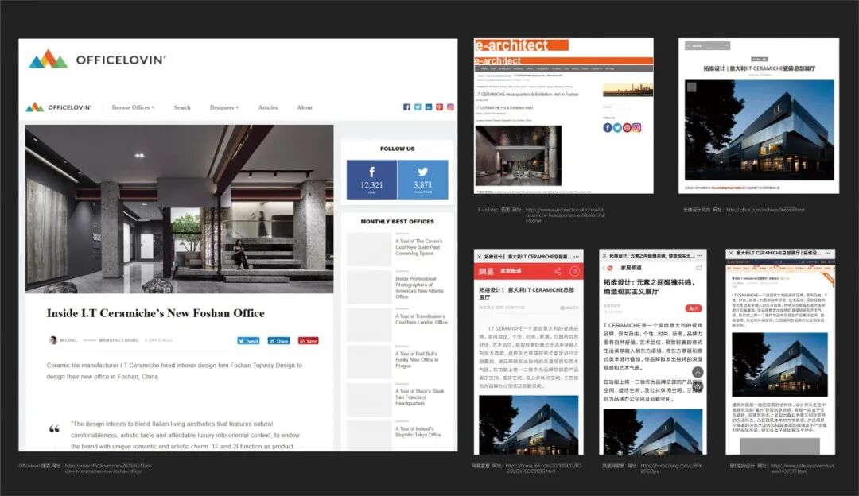Open the more options dots on NetEase mobile page
This screenshot has width=859, height=496.
pos(577,256)
